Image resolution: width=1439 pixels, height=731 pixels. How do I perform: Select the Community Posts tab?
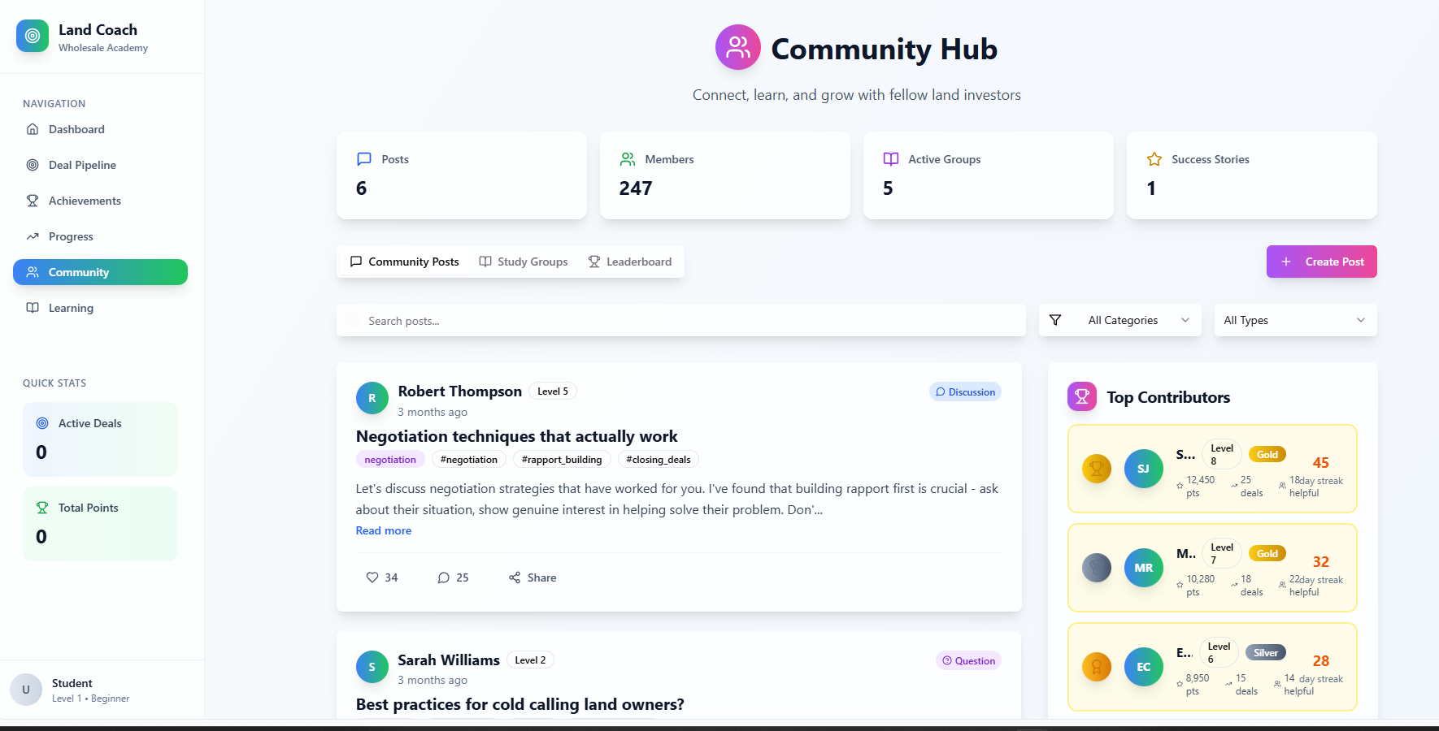coord(404,262)
